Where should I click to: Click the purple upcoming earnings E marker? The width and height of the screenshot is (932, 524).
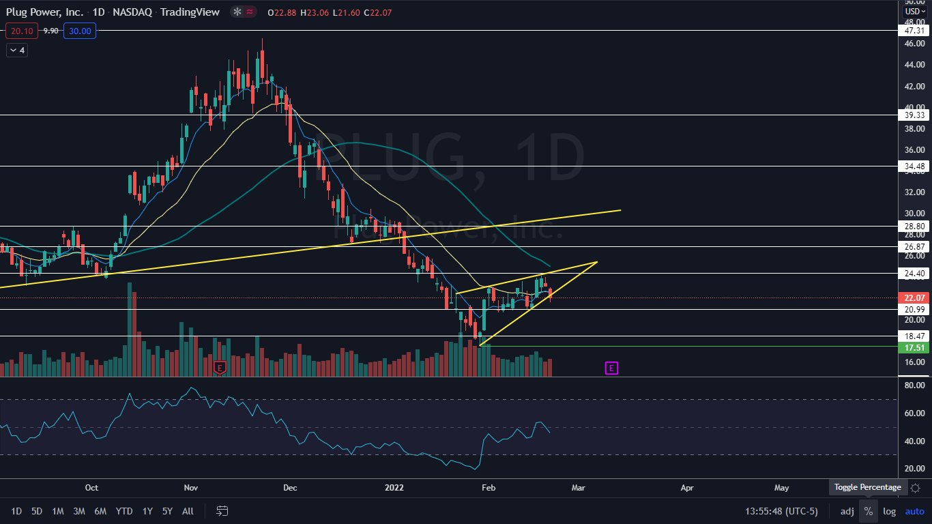tap(611, 368)
